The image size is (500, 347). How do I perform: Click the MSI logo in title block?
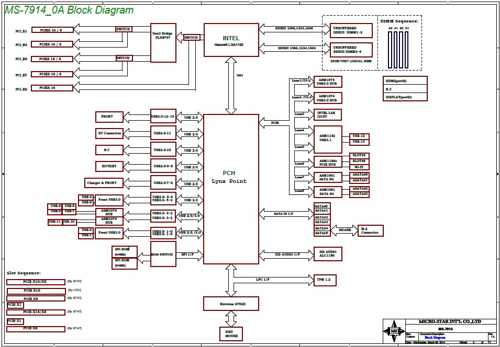tap(394, 330)
